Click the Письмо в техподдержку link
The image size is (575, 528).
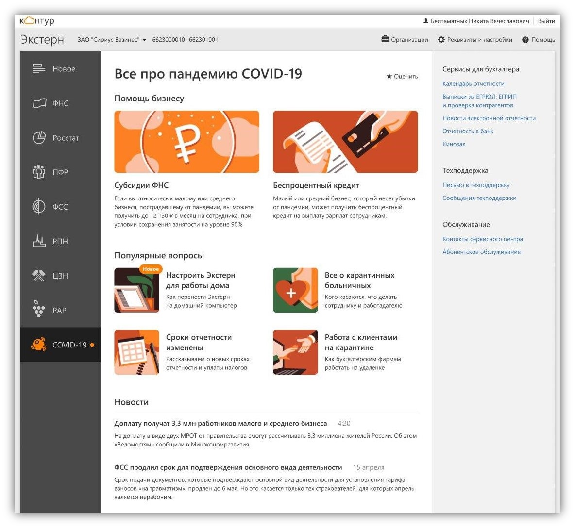(x=476, y=185)
